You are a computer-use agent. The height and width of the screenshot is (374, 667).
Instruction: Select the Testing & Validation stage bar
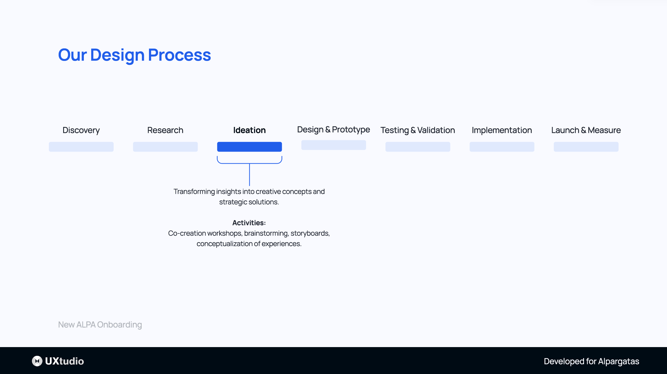(x=417, y=146)
